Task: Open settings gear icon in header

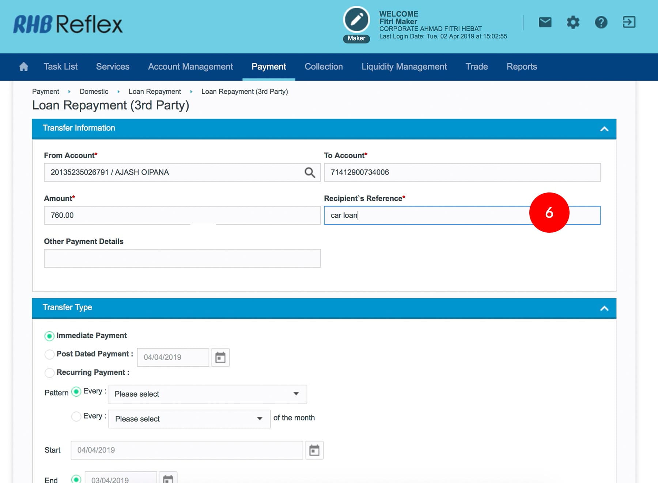Action: [x=573, y=22]
